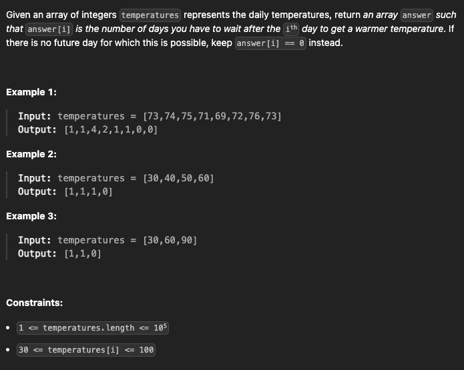
Task: Click the 'answer[i]' inline code
Action: pos(49,29)
